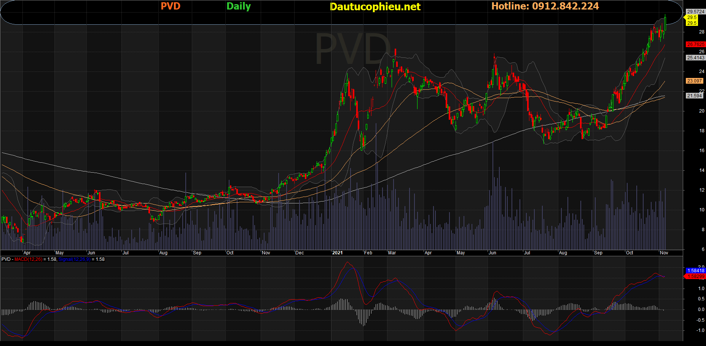Click price level 16 on right axis

(701, 151)
